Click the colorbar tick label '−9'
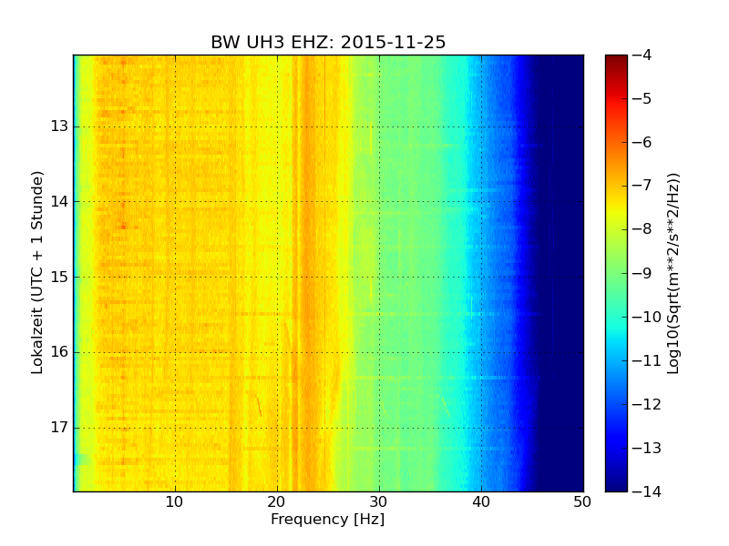This screenshot has width=729, height=546. (x=642, y=273)
